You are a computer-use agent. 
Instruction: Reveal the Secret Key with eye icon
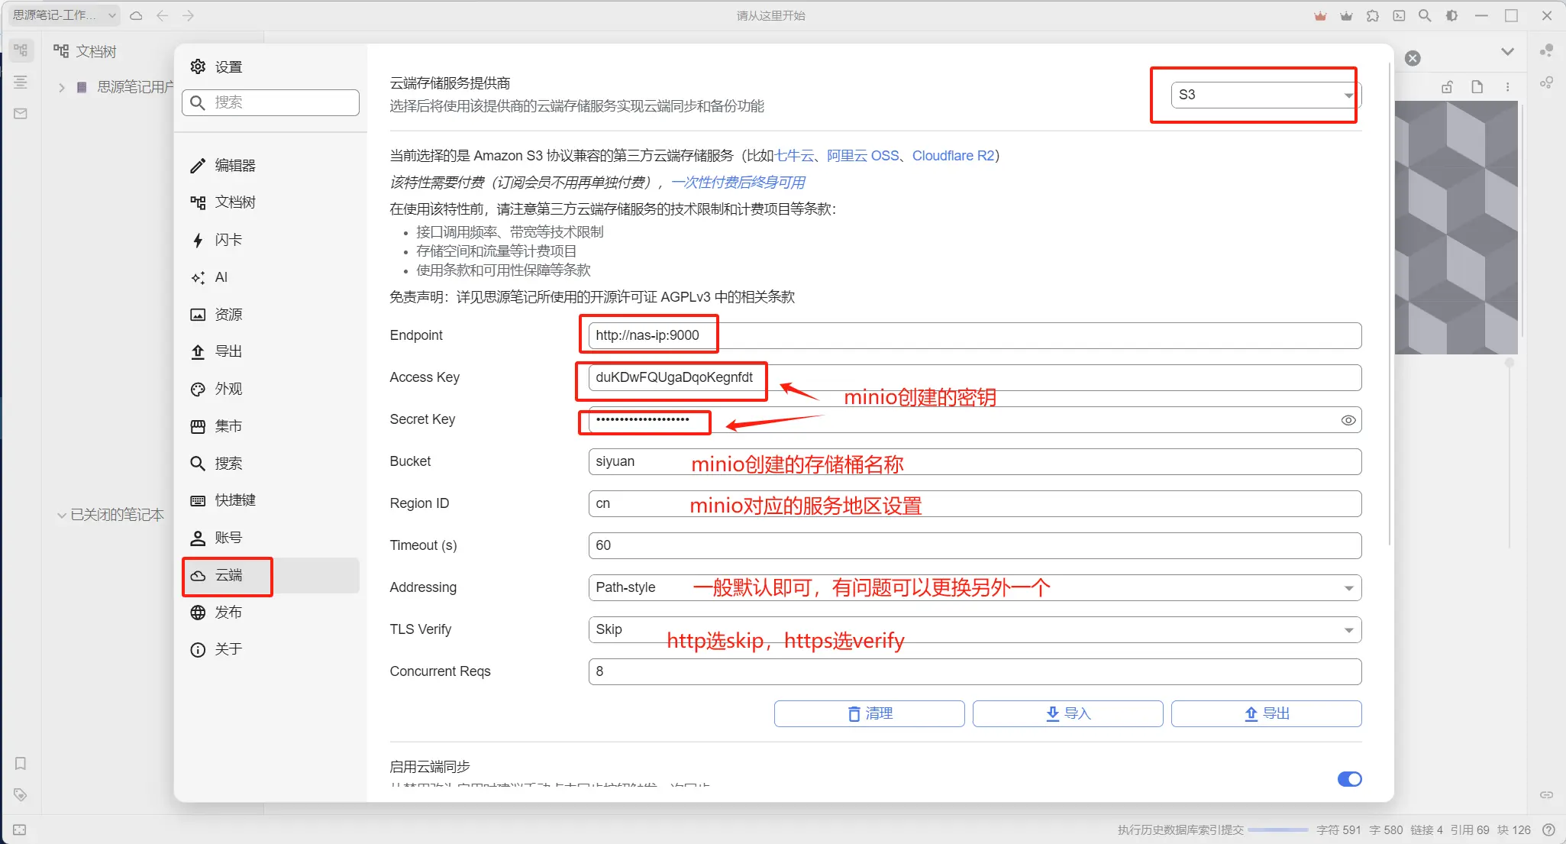(x=1348, y=420)
